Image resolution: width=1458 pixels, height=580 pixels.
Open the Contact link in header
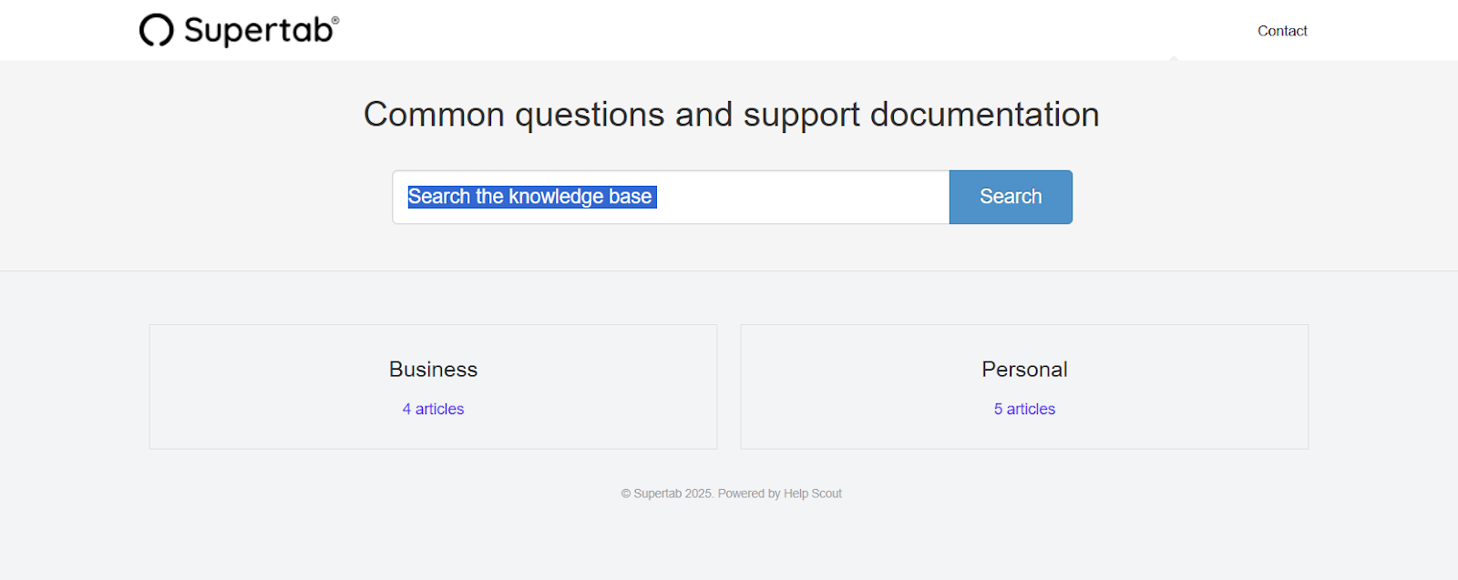click(x=1282, y=31)
